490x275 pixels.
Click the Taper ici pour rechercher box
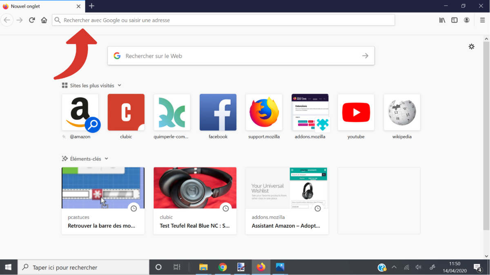(83, 267)
